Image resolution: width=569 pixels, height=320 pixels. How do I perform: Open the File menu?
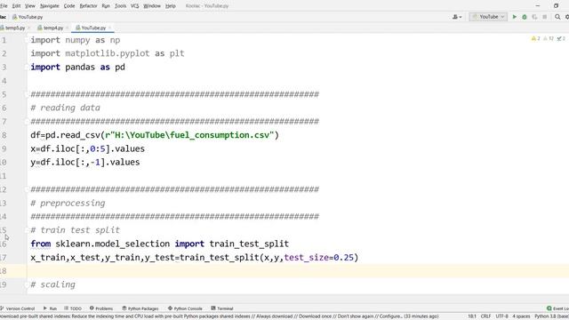(x=4, y=6)
